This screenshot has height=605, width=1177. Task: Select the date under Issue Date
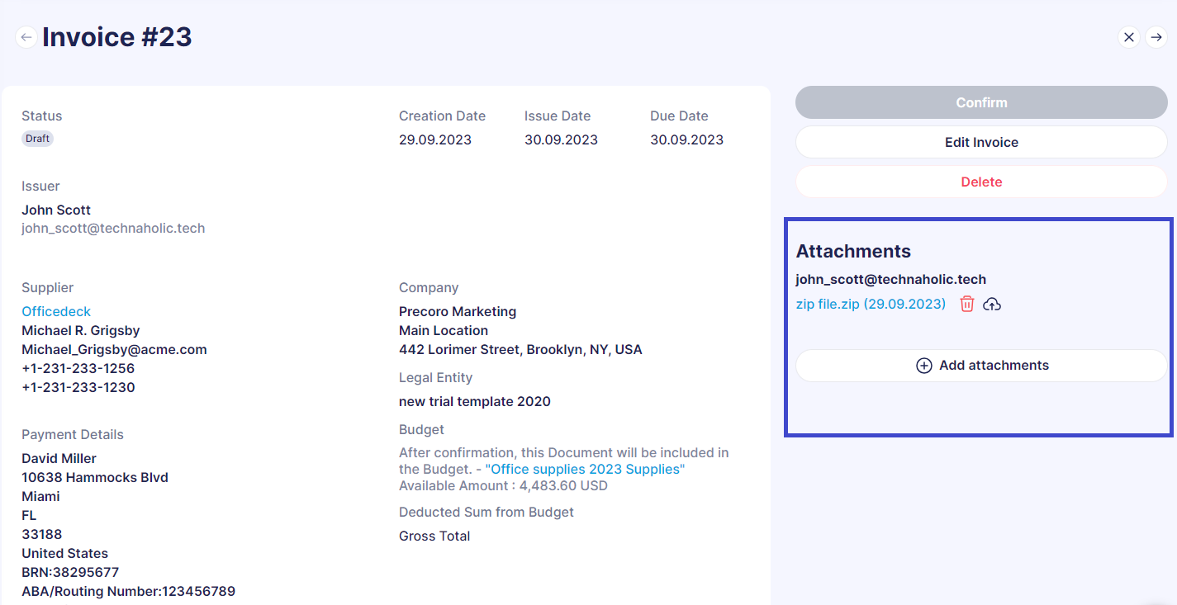[561, 139]
